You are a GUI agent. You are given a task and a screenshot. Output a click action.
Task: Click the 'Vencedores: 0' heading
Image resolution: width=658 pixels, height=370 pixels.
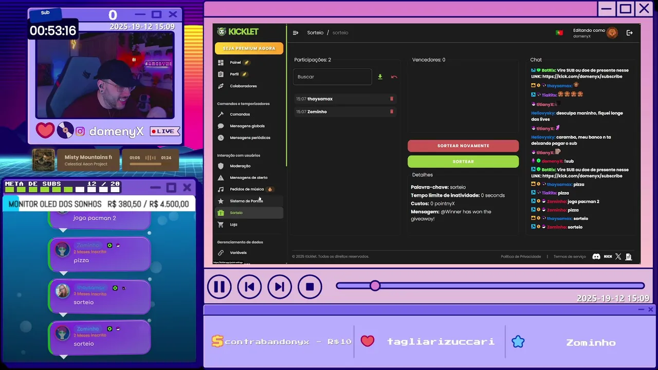pyautogui.click(x=429, y=60)
